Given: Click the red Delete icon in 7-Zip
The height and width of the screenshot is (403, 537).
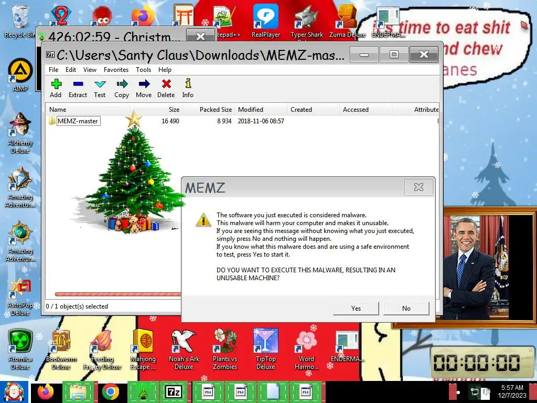Looking at the screenshot, I should 166,88.
